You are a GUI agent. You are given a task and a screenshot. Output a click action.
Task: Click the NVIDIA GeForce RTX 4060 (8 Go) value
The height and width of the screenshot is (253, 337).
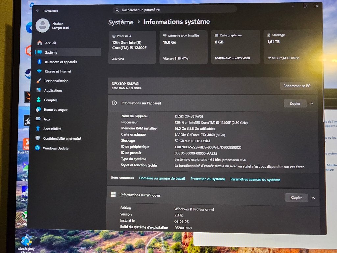click(x=200, y=135)
